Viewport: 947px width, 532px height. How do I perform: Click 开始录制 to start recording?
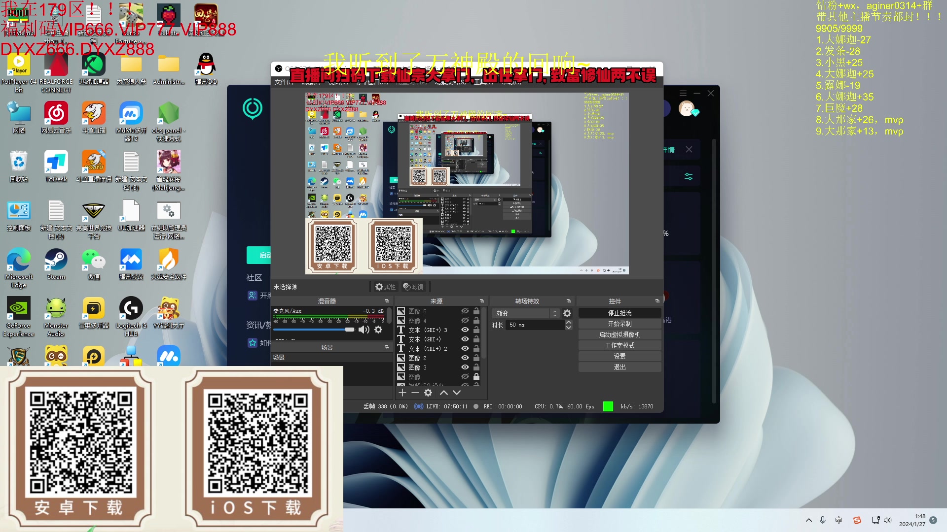click(619, 324)
